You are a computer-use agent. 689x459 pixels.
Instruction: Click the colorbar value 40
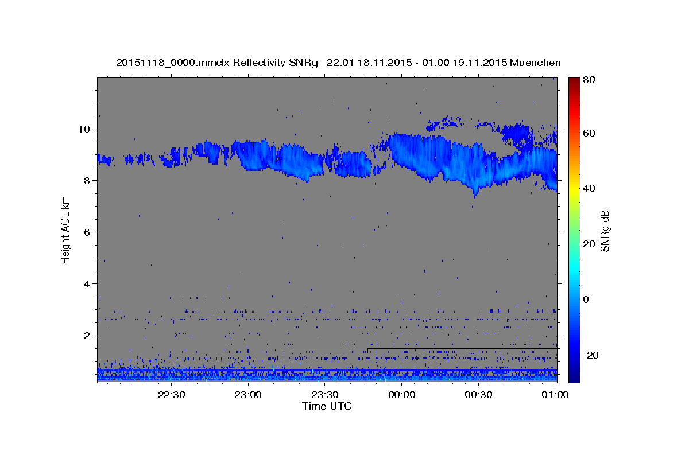pyautogui.click(x=590, y=188)
